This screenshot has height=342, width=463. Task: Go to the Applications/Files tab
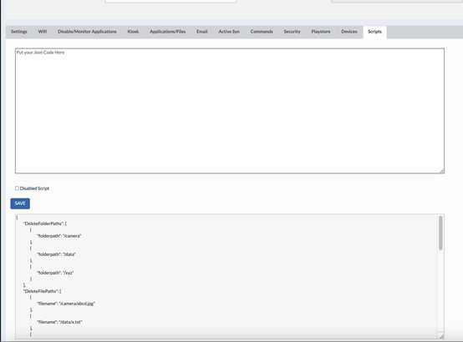167,32
